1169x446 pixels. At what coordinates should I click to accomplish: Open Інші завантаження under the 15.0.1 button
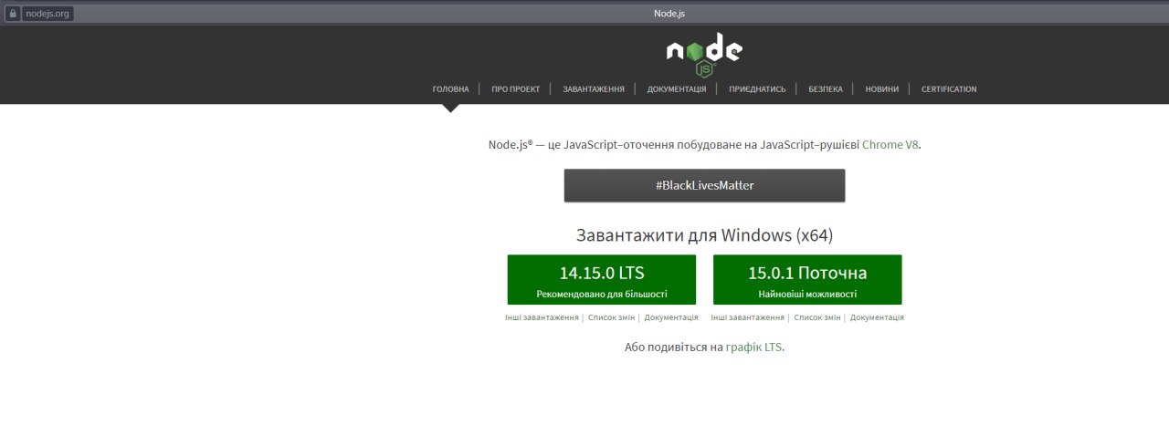748,317
